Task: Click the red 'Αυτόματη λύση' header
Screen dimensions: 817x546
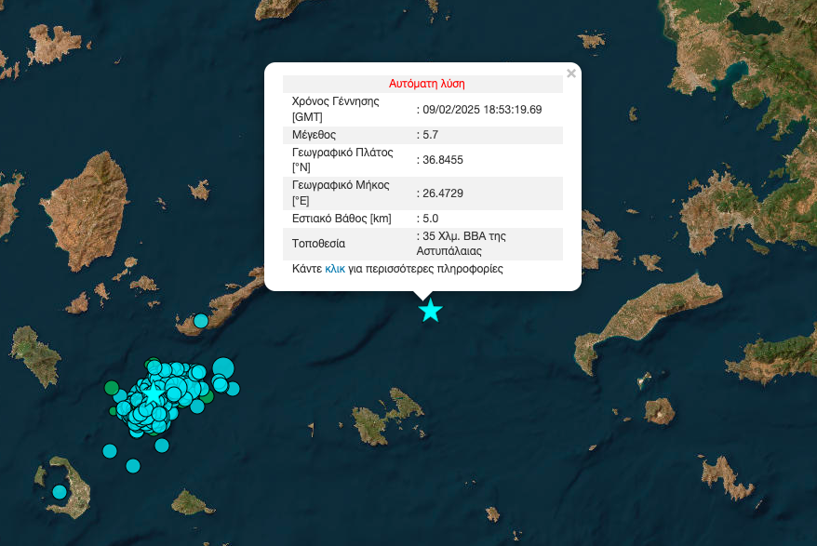Action: 427,84
